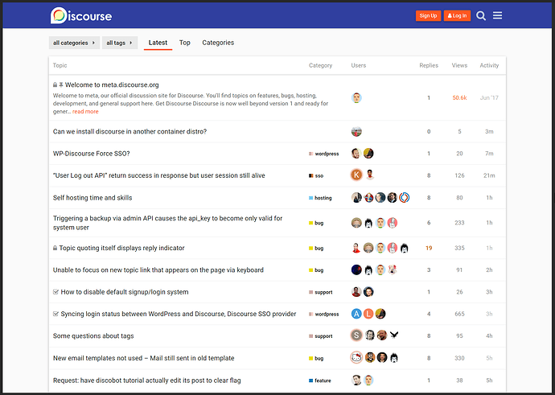The width and height of the screenshot is (555, 395).
Task: Sort topics by Activity column header
Action: (489, 65)
